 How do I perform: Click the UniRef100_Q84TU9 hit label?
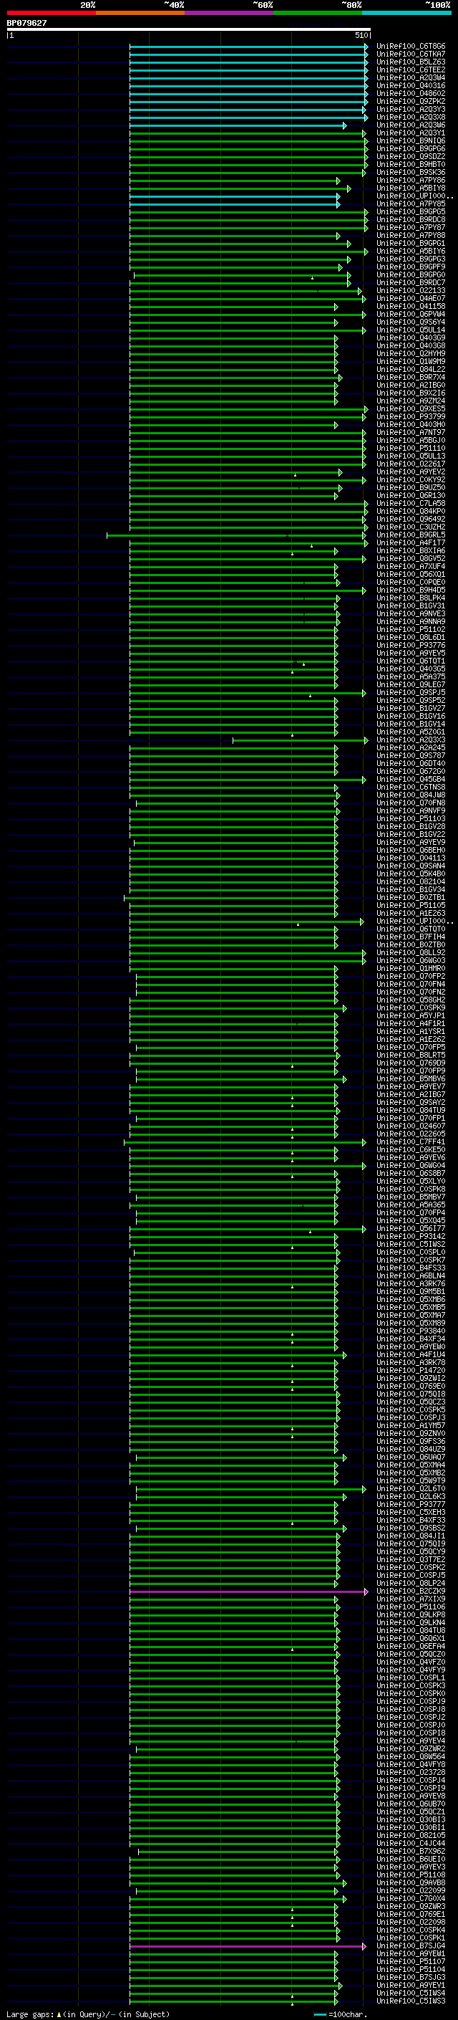click(x=411, y=1111)
